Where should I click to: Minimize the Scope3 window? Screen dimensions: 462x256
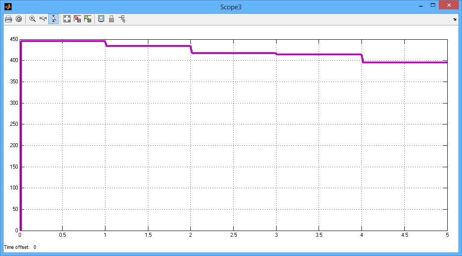(x=421, y=6)
